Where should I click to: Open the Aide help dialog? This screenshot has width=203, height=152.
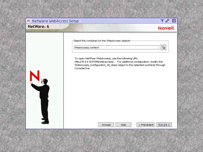point(123,125)
